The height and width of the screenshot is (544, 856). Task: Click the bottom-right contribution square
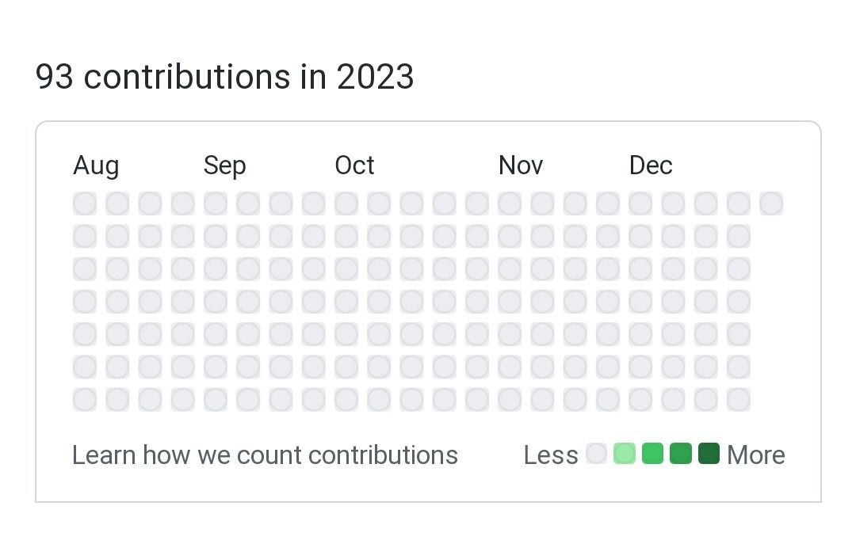pyautogui.click(x=739, y=399)
